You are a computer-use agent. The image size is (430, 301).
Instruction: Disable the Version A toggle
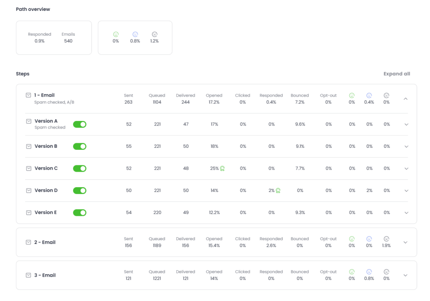tap(79, 124)
